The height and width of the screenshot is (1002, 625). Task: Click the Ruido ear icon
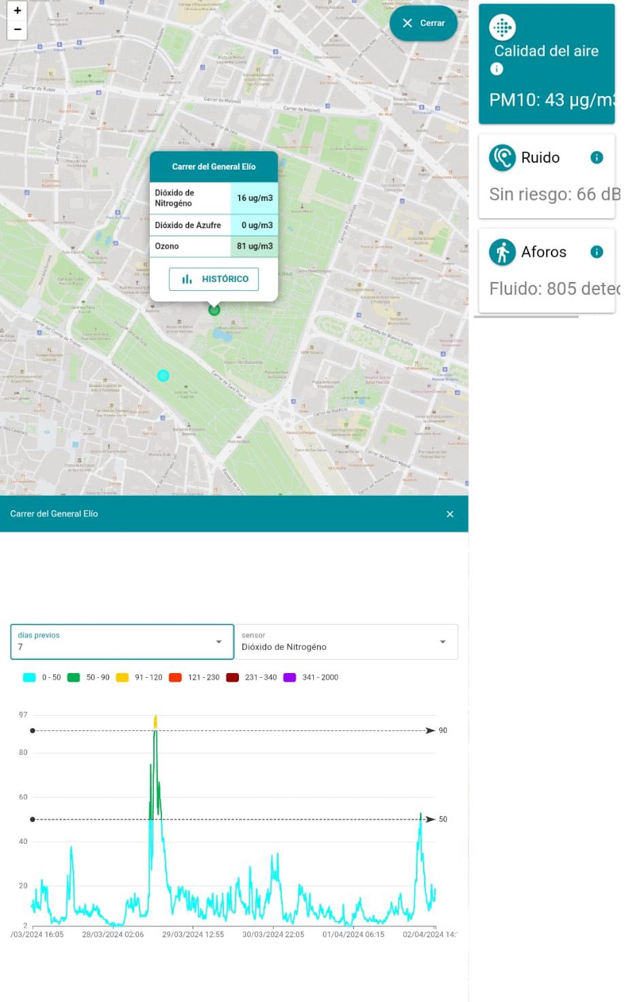502,157
